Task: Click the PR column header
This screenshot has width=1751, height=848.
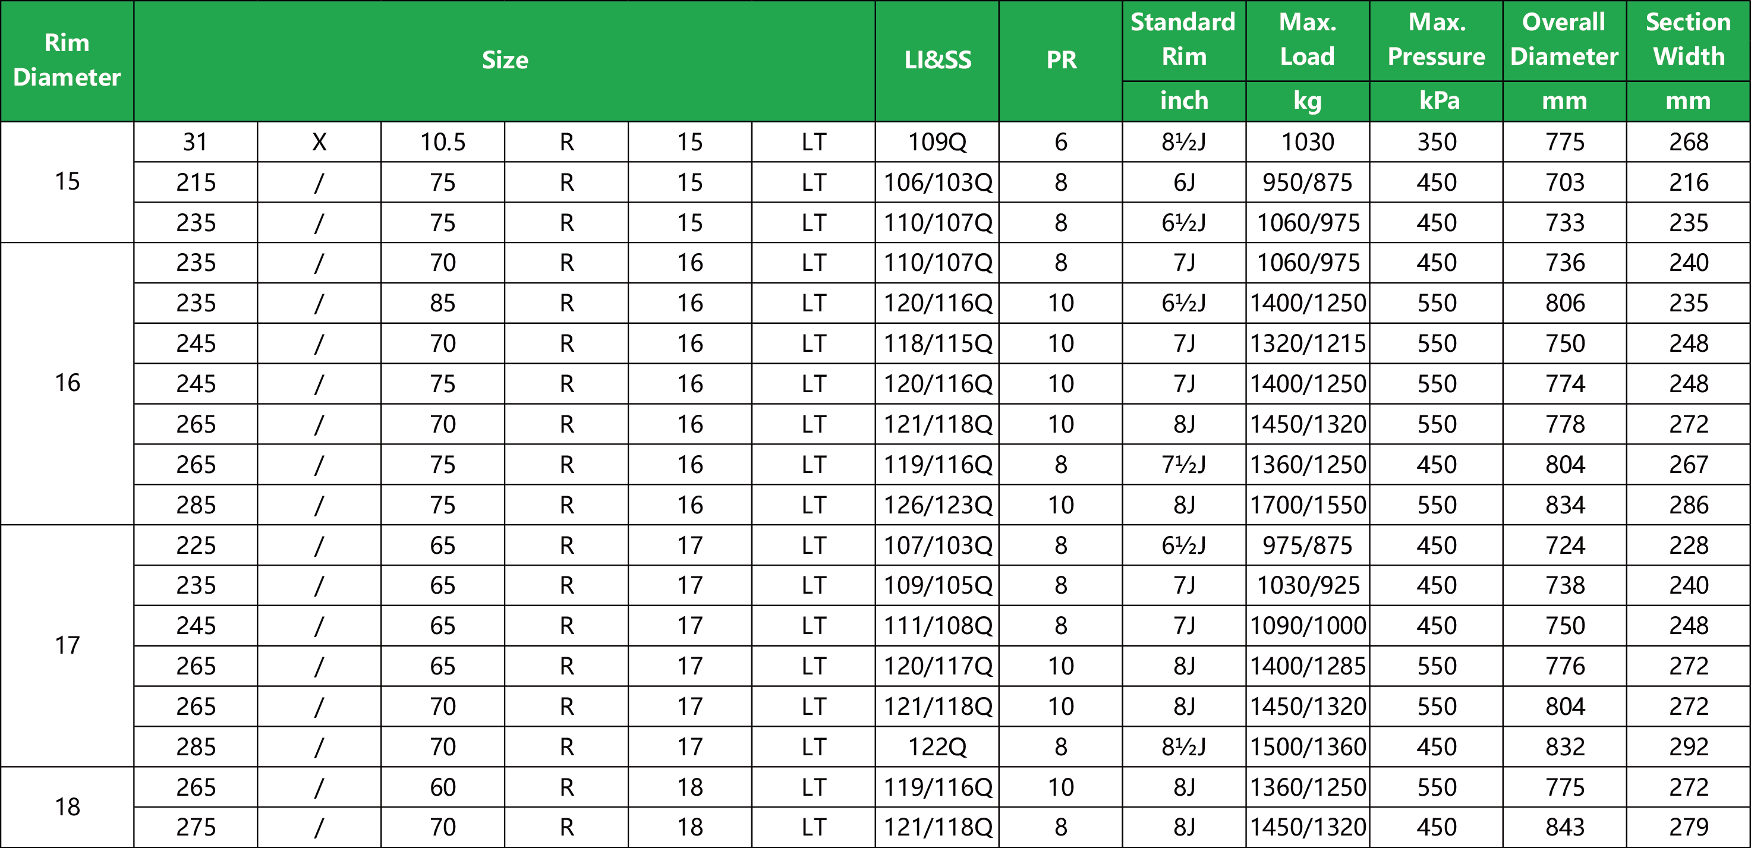Action: click(1061, 61)
